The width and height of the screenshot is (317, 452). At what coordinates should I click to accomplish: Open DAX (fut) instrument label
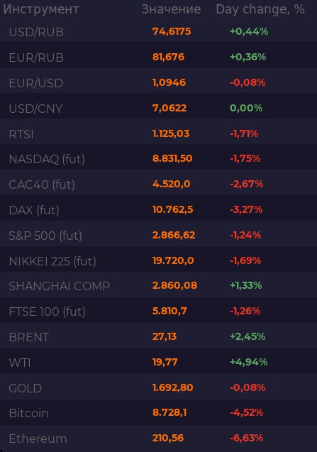[x=34, y=210]
